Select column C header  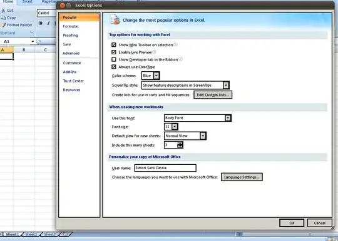point(45,50)
